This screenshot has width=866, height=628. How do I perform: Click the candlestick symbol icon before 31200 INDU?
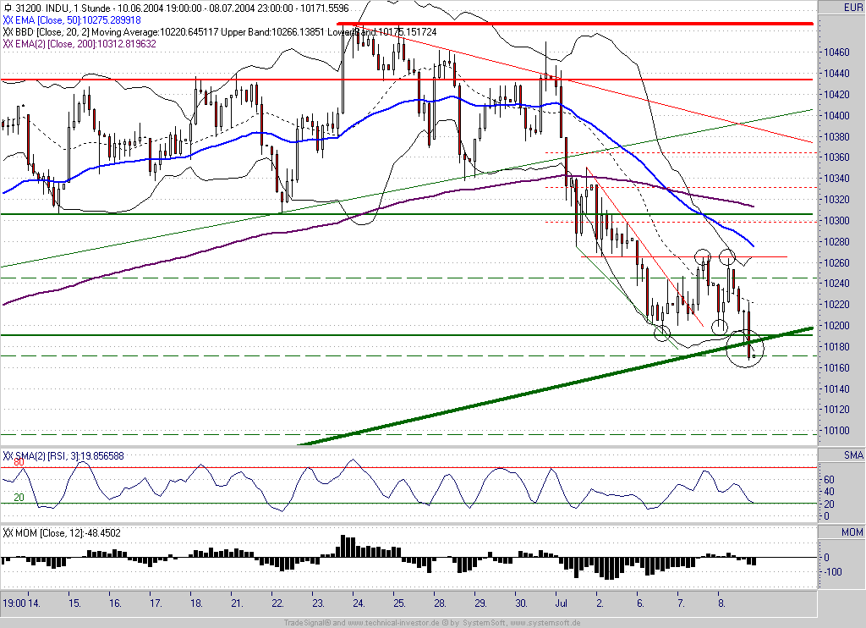8,8
